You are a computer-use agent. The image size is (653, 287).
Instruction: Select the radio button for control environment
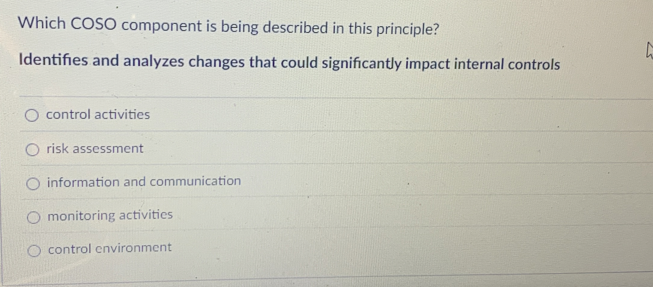coord(34,250)
